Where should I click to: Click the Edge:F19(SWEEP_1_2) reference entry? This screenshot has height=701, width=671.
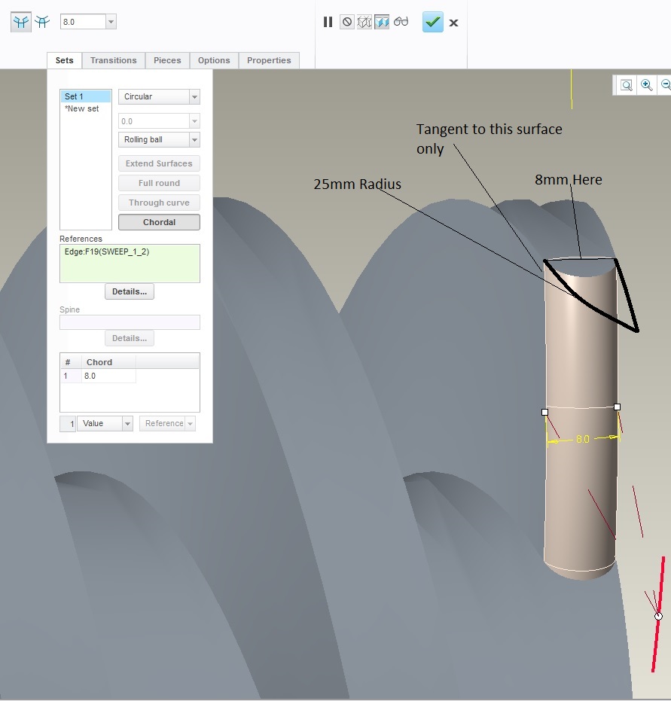(107, 251)
